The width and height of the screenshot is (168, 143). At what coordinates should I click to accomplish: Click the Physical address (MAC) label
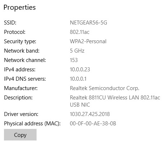click(x=32, y=124)
